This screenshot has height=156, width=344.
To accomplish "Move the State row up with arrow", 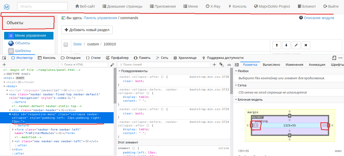I will click(x=277, y=45).
